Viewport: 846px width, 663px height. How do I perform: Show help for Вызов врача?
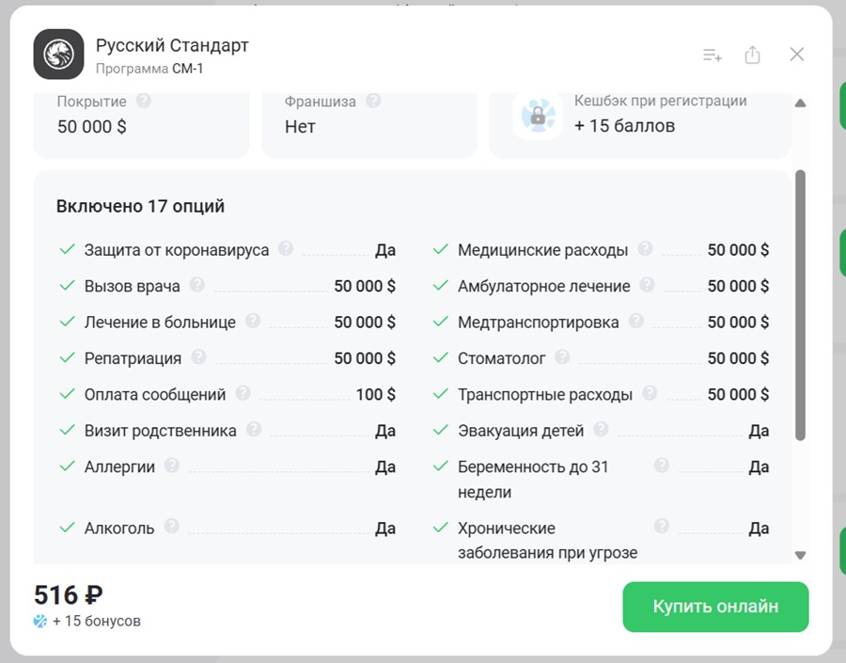[197, 285]
